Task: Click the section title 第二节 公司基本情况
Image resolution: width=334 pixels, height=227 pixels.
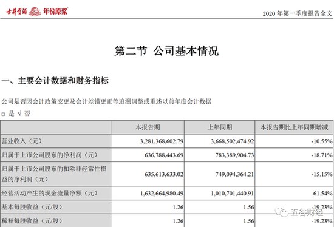Action: click(166, 51)
